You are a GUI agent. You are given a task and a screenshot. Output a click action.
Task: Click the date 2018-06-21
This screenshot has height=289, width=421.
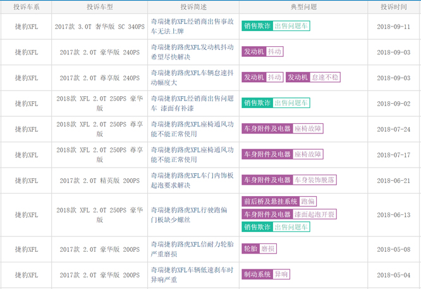pos(394,181)
